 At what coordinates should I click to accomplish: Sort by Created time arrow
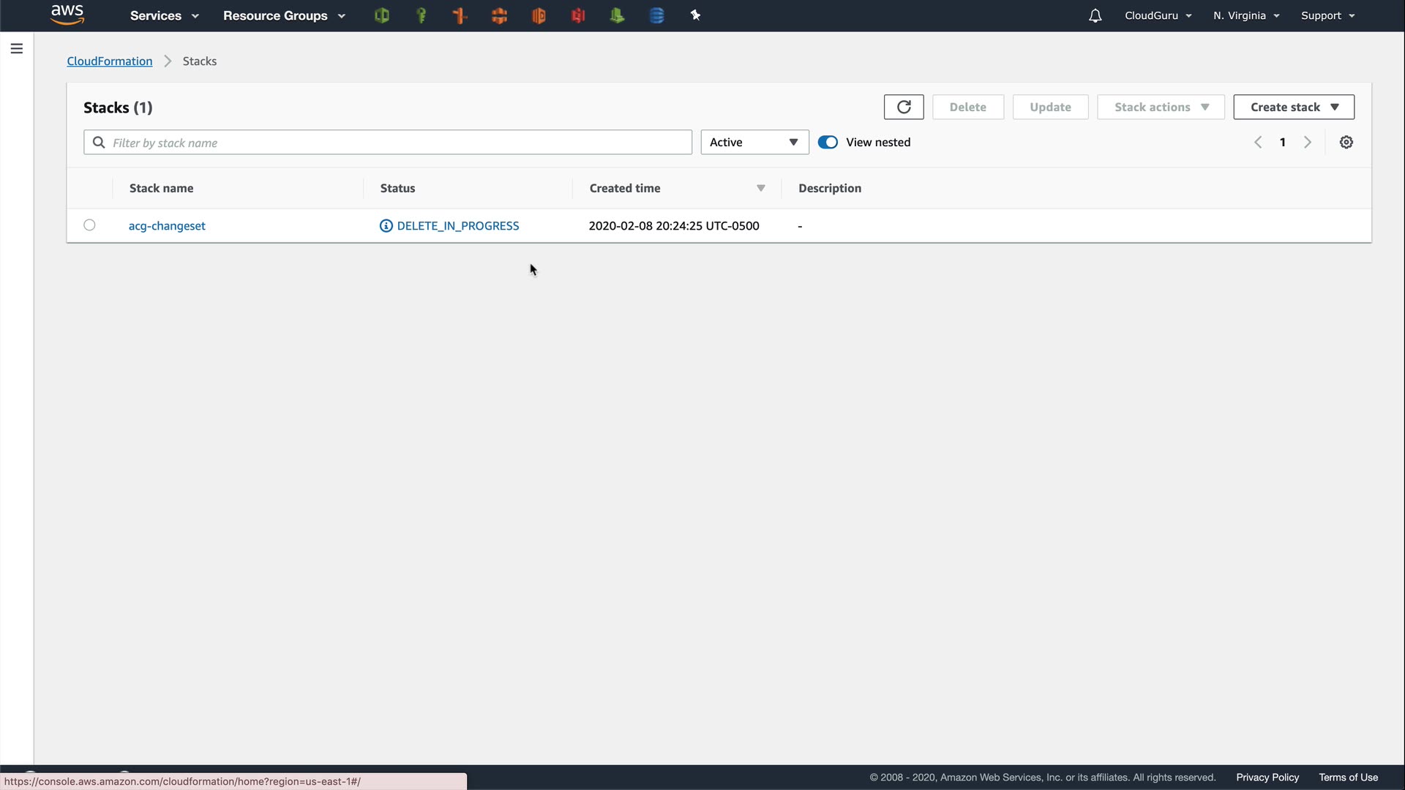point(761,189)
